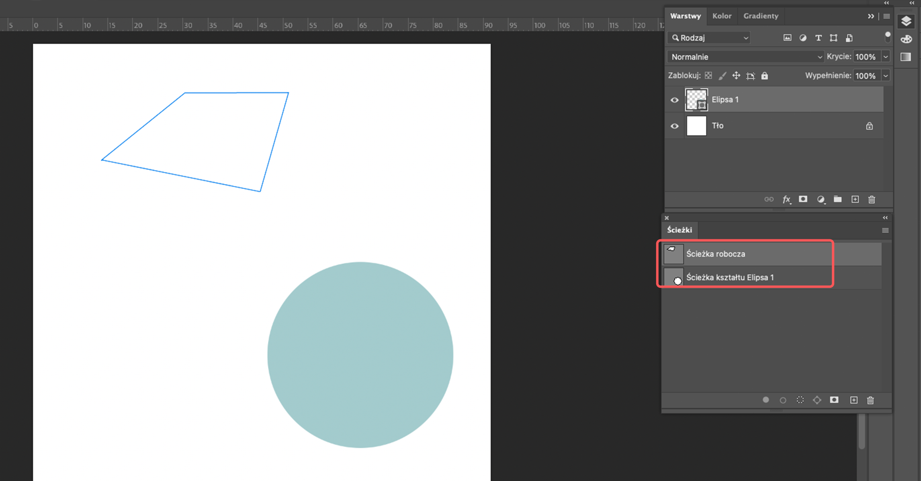Switch to the Kolor tab
Viewport: 921px width, 481px height.
[722, 16]
